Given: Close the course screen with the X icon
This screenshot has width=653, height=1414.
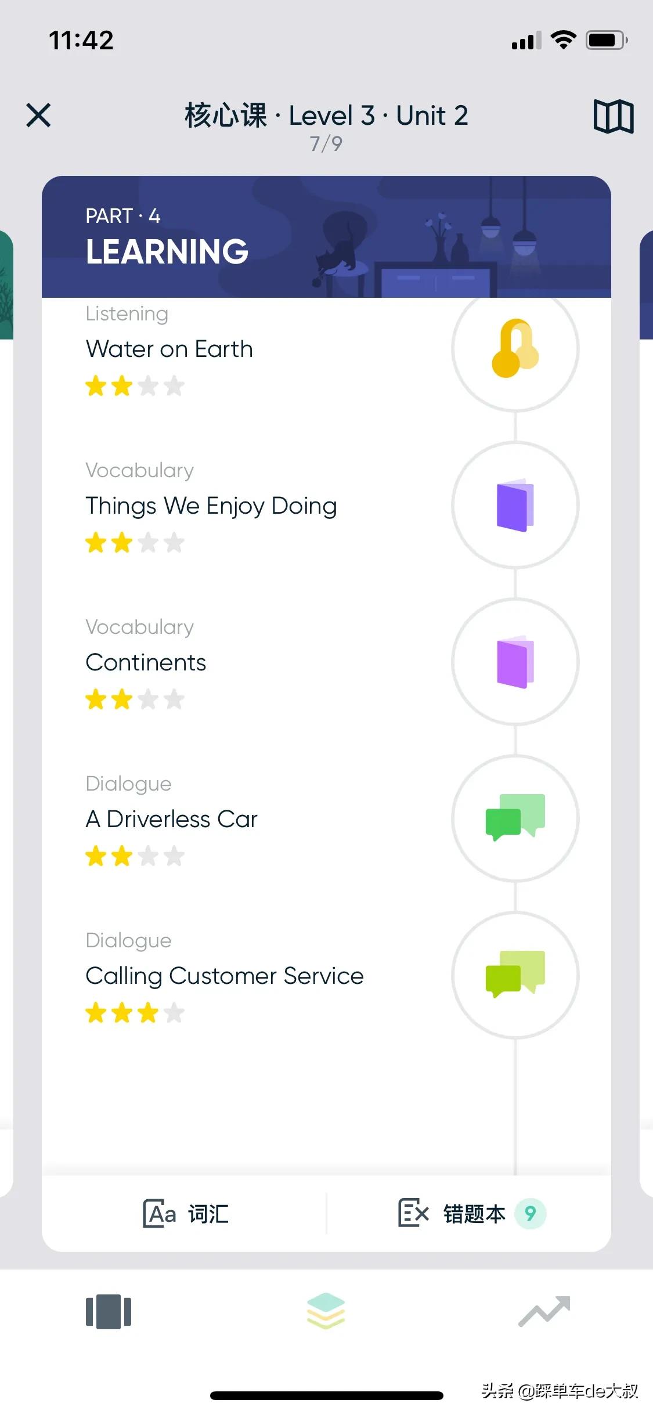Looking at the screenshot, I should (39, 115).
